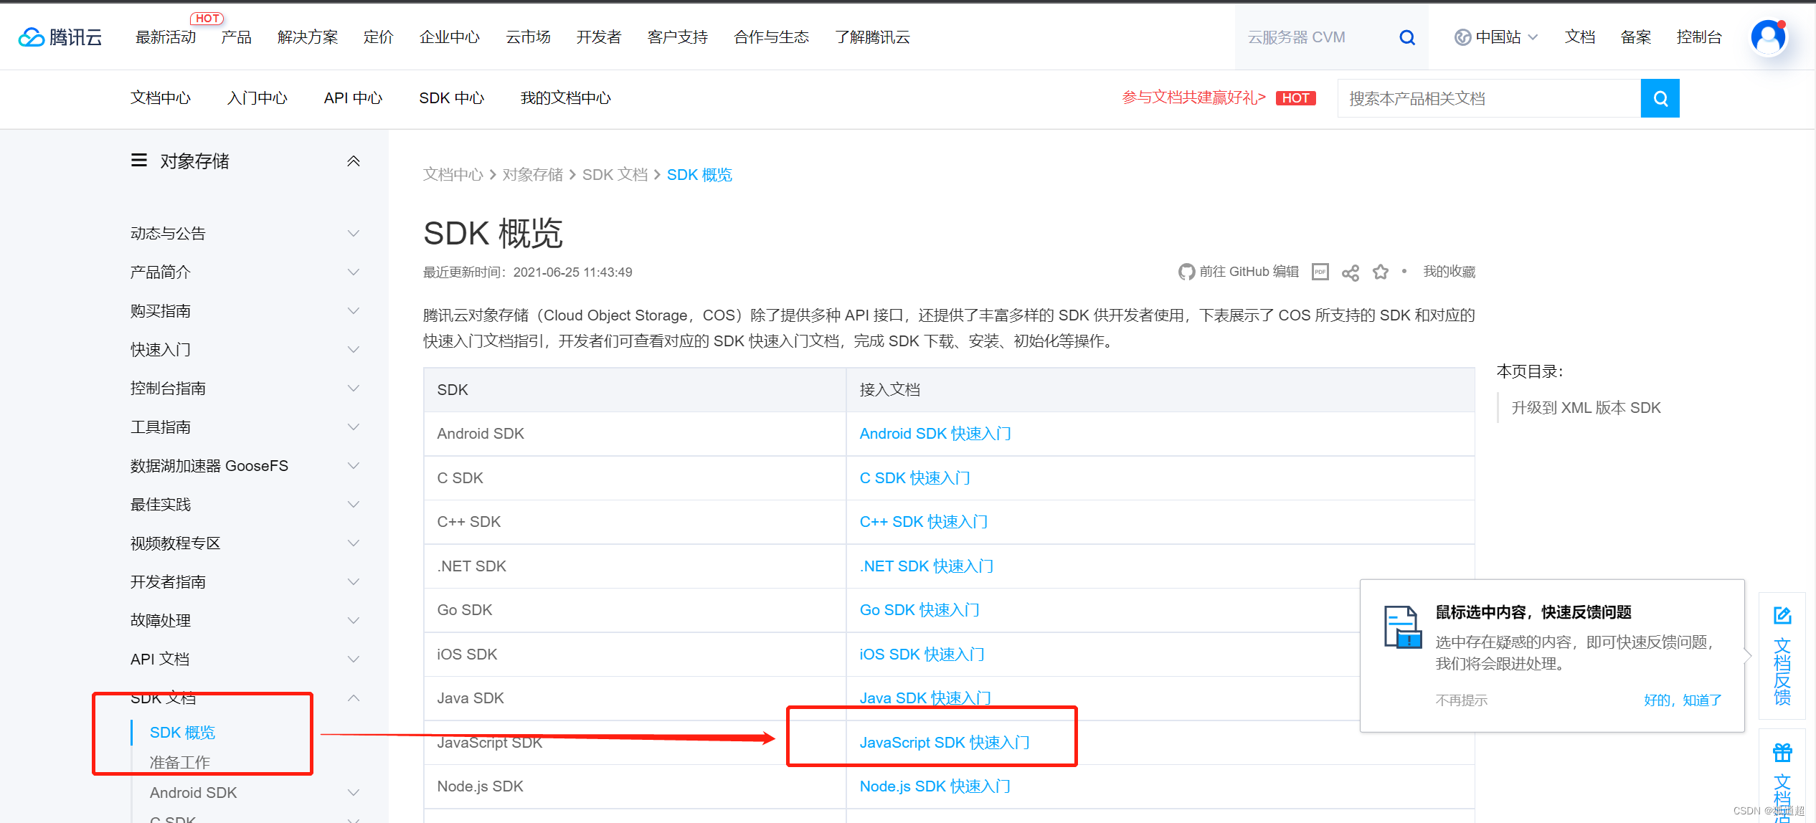The image size is (1816, 823).
Task: Expand the 动态与公告 section
Action: [354, 233]
